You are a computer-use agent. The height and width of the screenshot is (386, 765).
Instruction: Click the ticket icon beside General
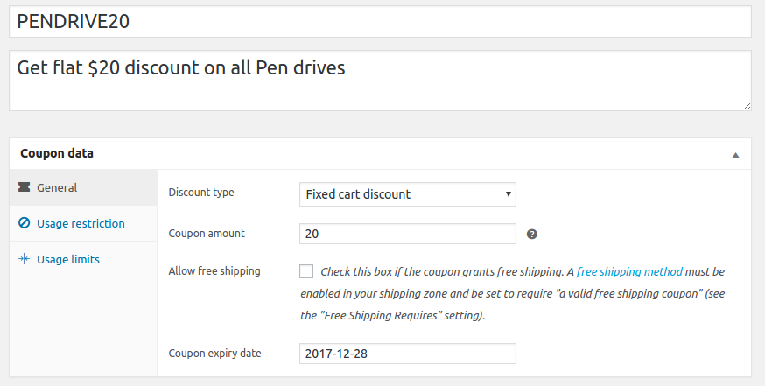click(x=25, y=187)
